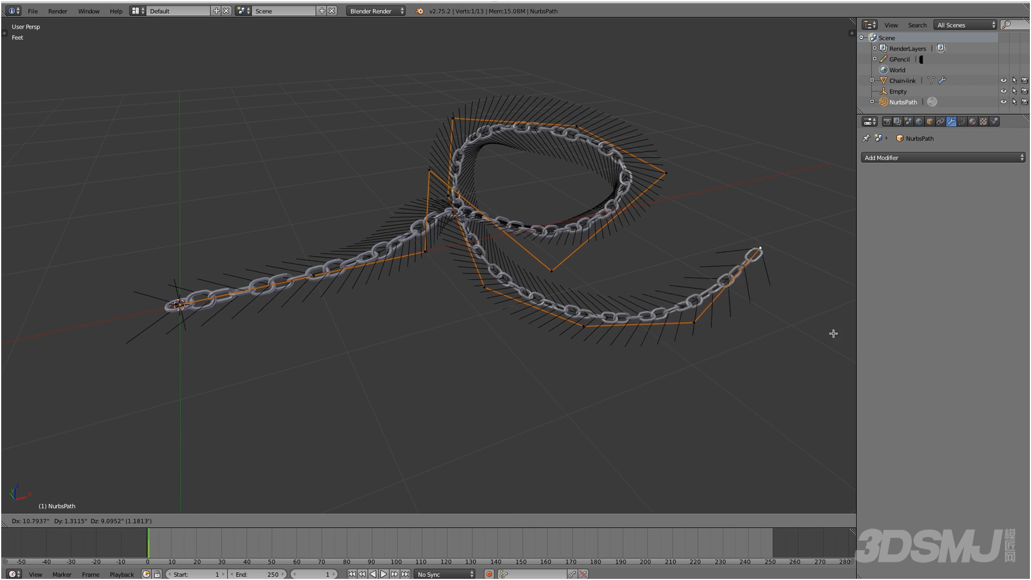
Task: Jump to the end frame
Action: (405, 574)
